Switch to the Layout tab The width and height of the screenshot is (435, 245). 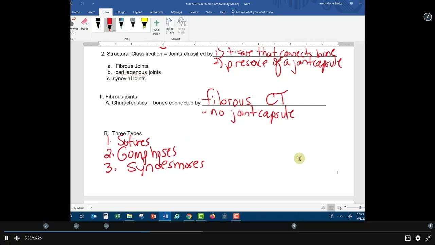pyautogui.click(x=138, y=12)
